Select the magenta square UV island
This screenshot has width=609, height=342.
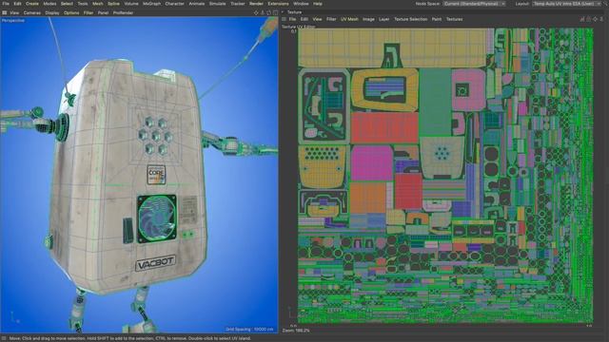point(372,162)
